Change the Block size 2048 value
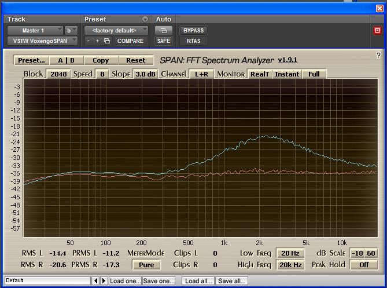The width and height of the screenshot is (387, 288). tap(58, 74)
